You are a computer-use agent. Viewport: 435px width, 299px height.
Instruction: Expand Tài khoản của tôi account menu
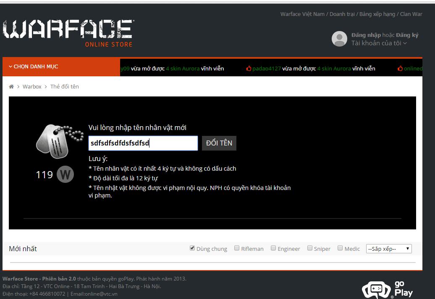tap(379, 43)
